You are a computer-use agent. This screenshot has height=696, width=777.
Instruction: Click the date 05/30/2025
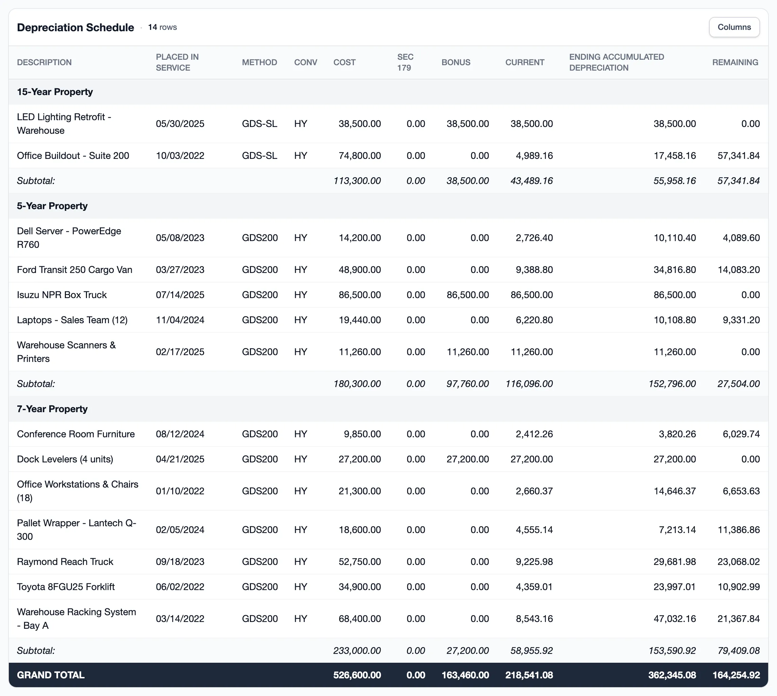(x=180, y=124)
